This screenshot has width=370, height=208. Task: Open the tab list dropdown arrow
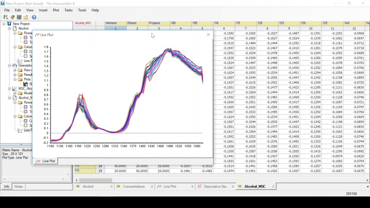tap(368, 186)
